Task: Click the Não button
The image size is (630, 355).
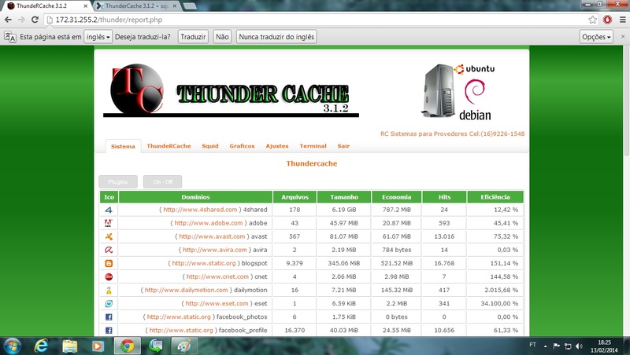Action: click(x=222, y=37)
